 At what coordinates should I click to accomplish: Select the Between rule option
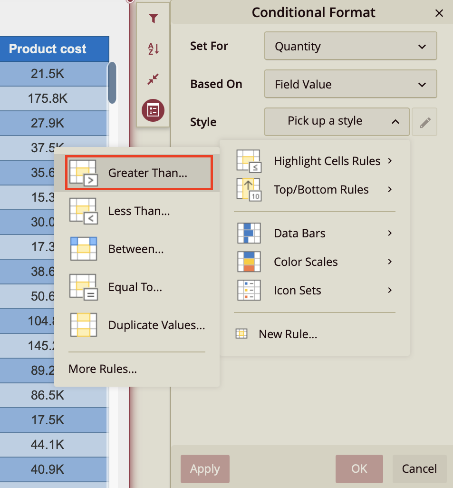135,249
